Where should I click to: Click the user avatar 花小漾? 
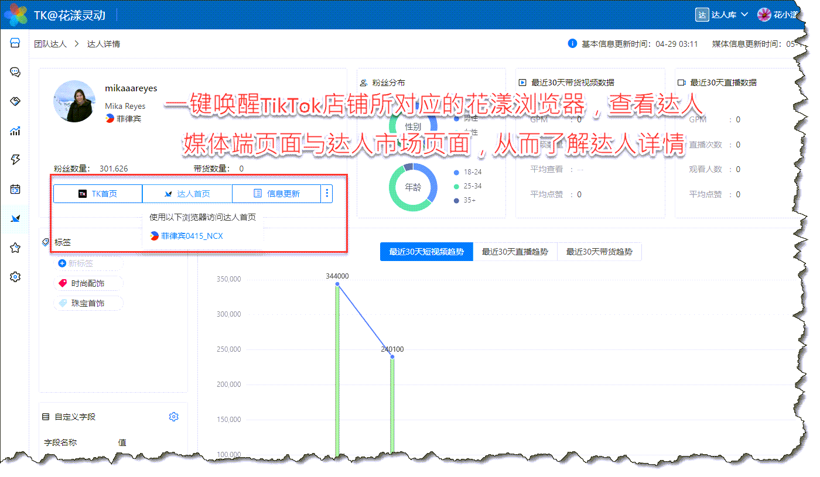click(764, 15)
